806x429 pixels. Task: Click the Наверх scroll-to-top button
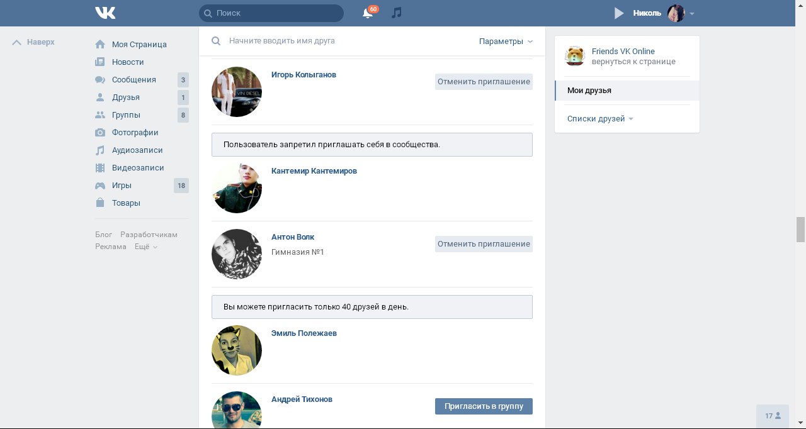(x=34, y=42)
